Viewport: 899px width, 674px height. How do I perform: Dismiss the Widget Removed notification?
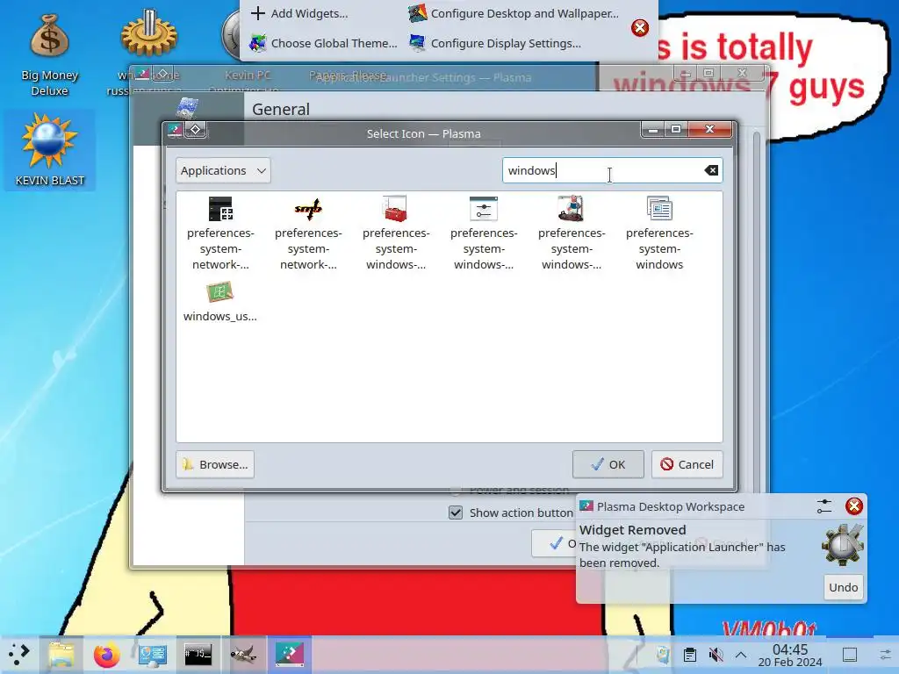click(853, 506)
